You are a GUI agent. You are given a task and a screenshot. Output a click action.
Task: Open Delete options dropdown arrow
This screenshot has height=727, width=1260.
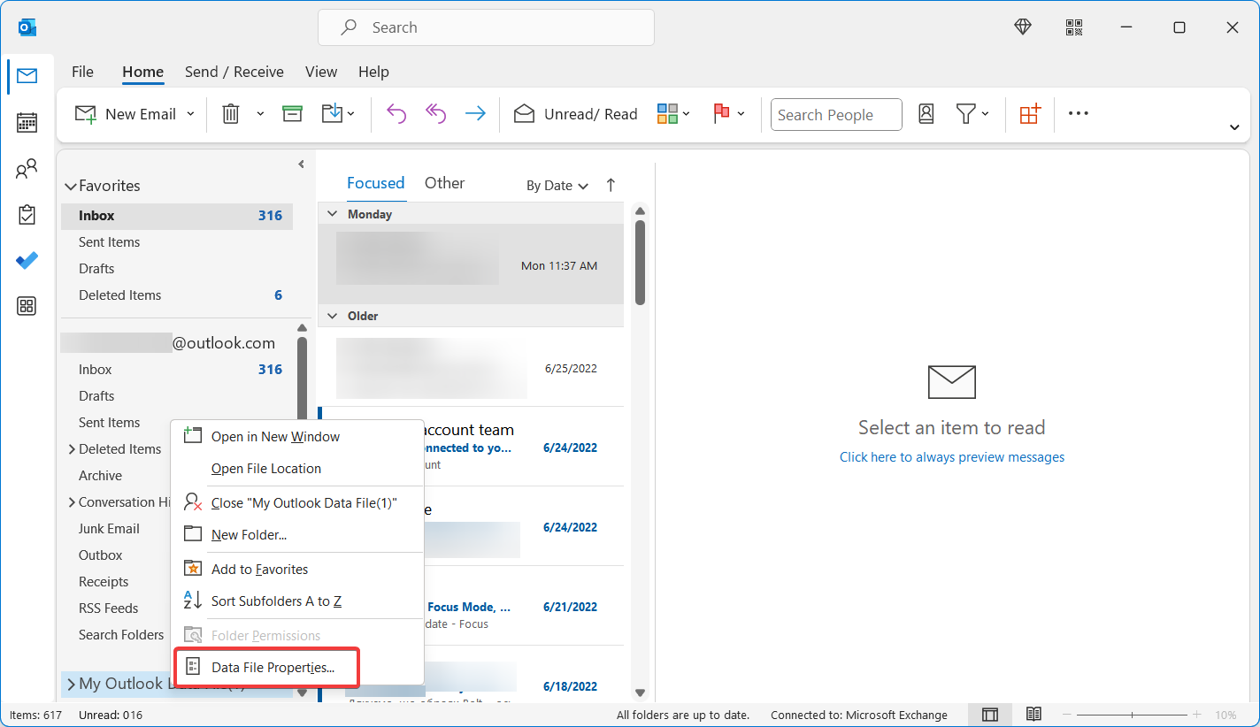(260, 114)
